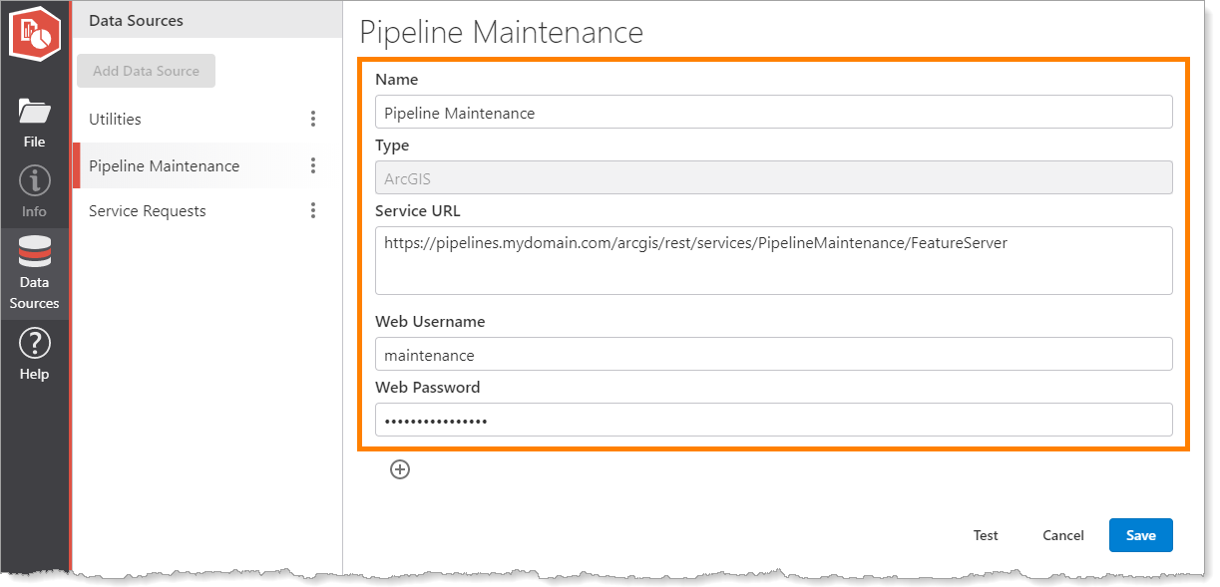
Task: Open the Pipeline Maintenance kebab menu
Action: click(x=313, y=164)
